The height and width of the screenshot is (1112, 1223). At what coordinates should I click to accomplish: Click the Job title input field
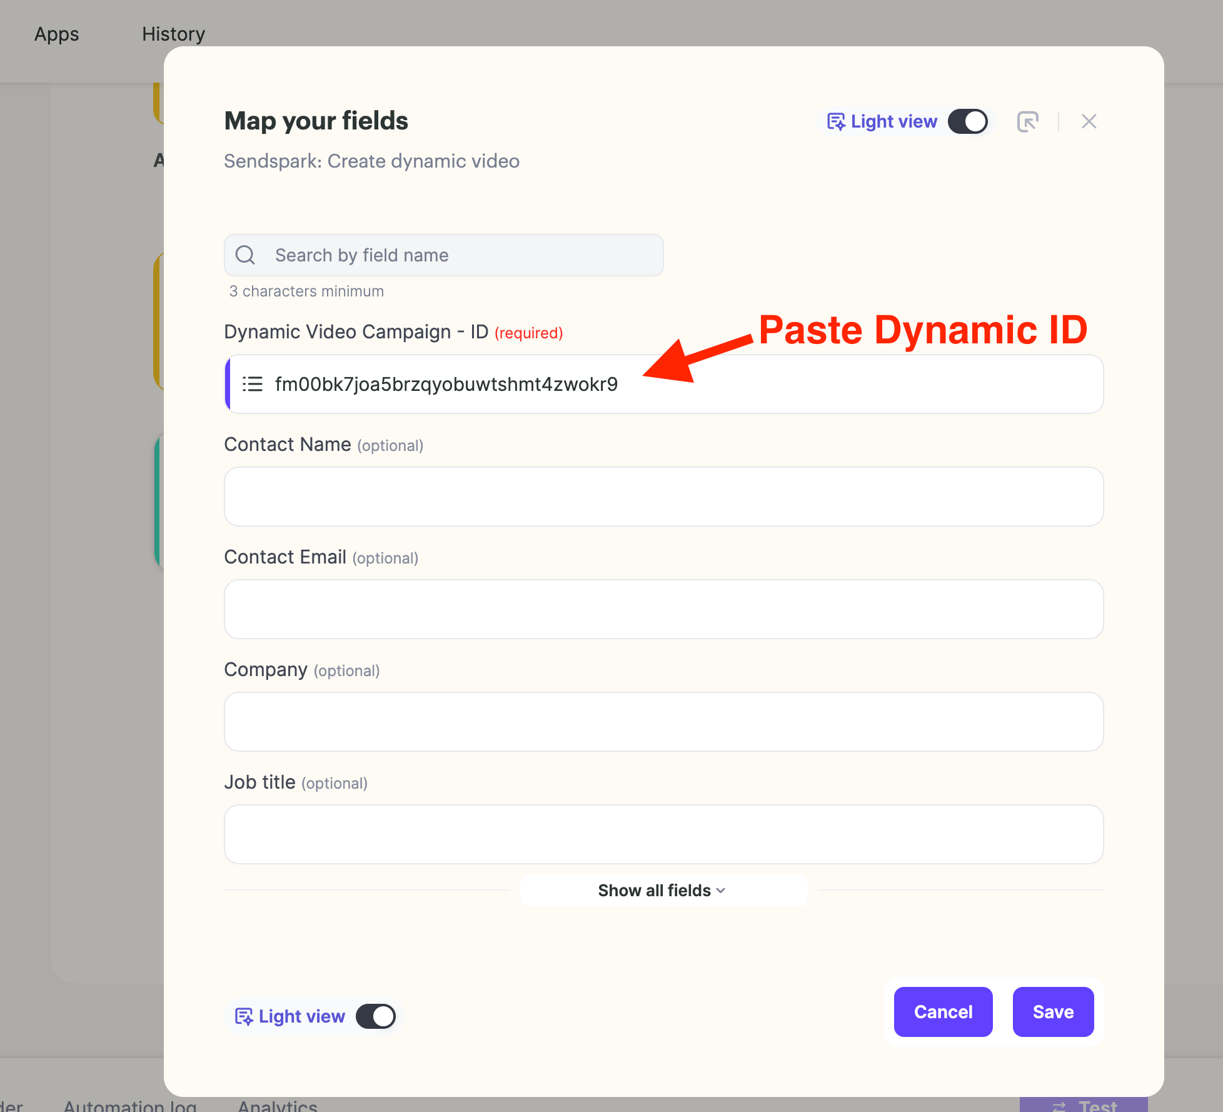664,834
